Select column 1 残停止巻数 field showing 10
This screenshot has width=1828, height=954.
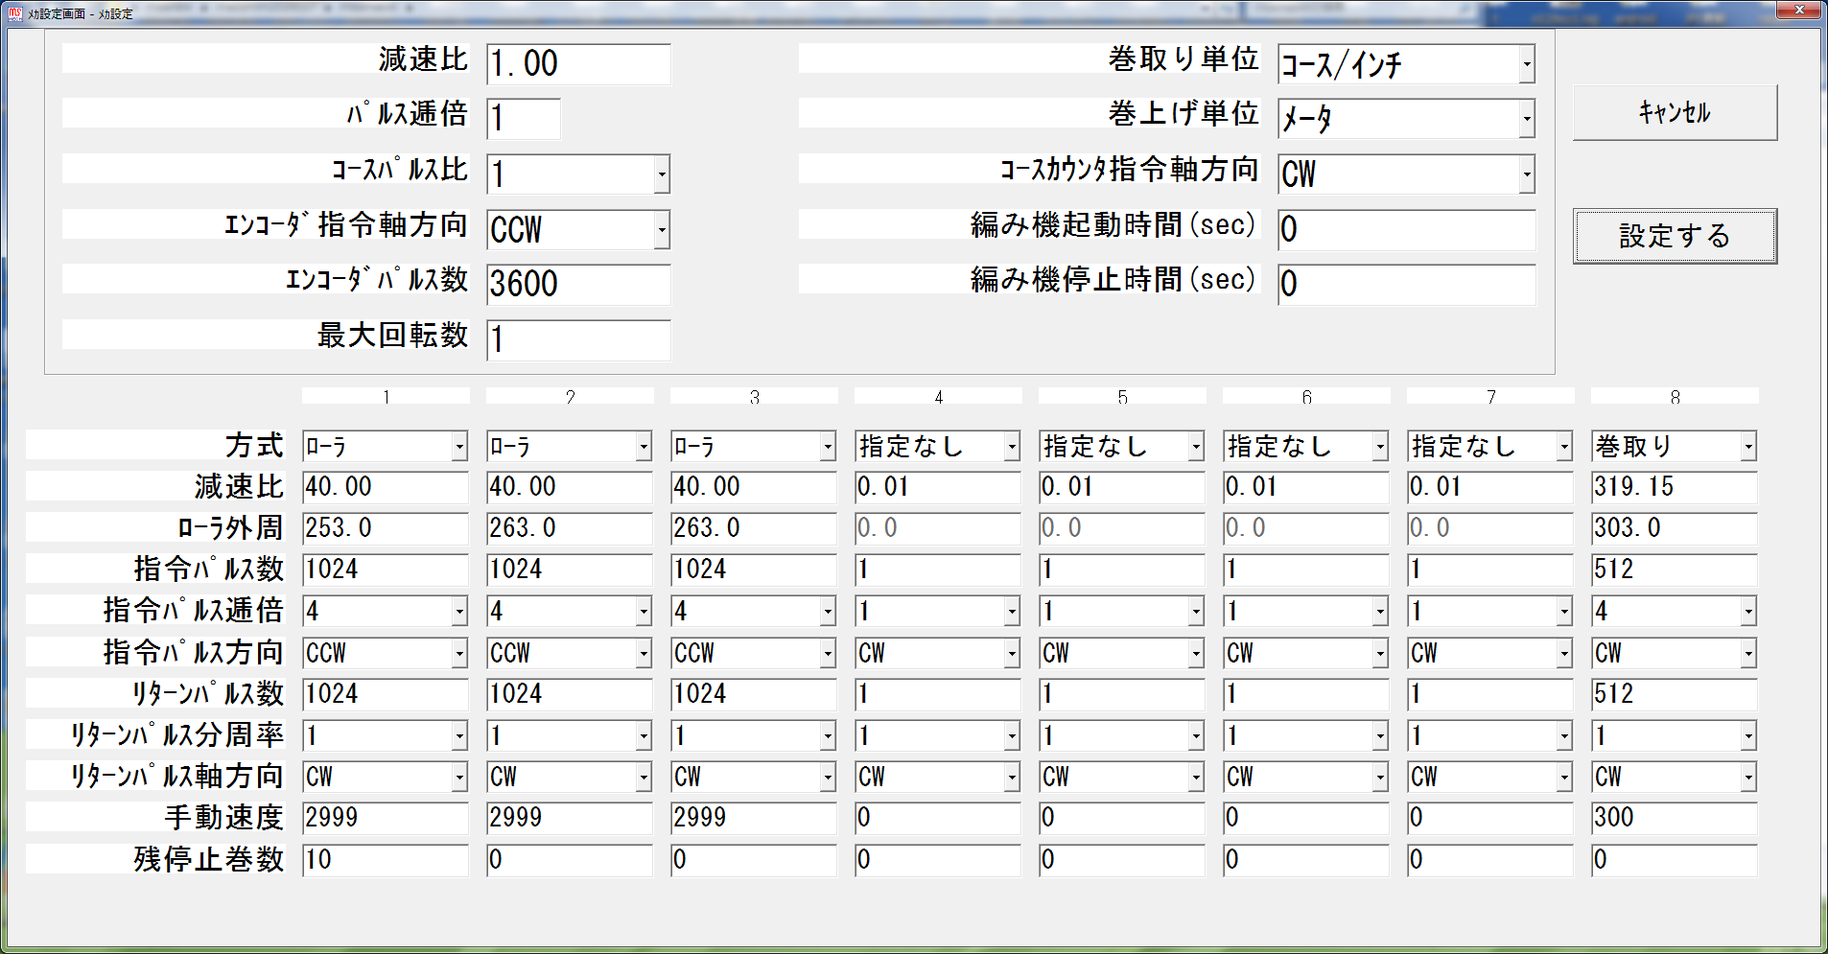(384, 860)
